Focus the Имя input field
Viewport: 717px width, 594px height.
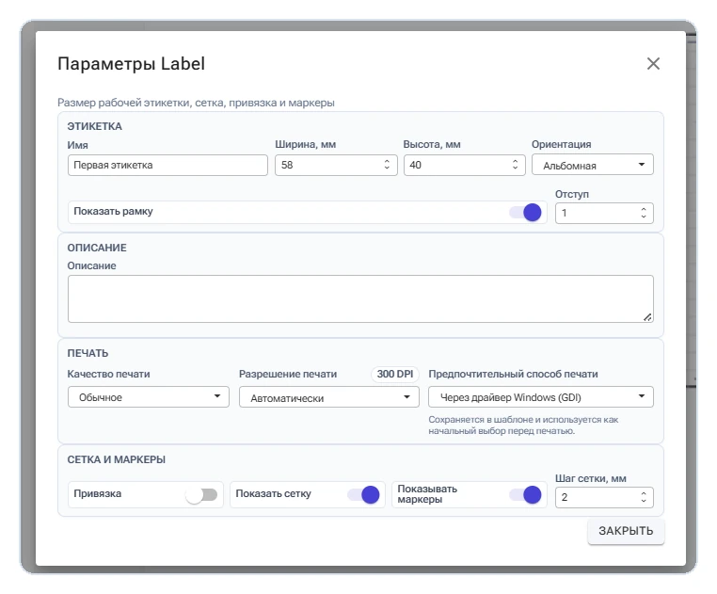(x=167, y=165)
